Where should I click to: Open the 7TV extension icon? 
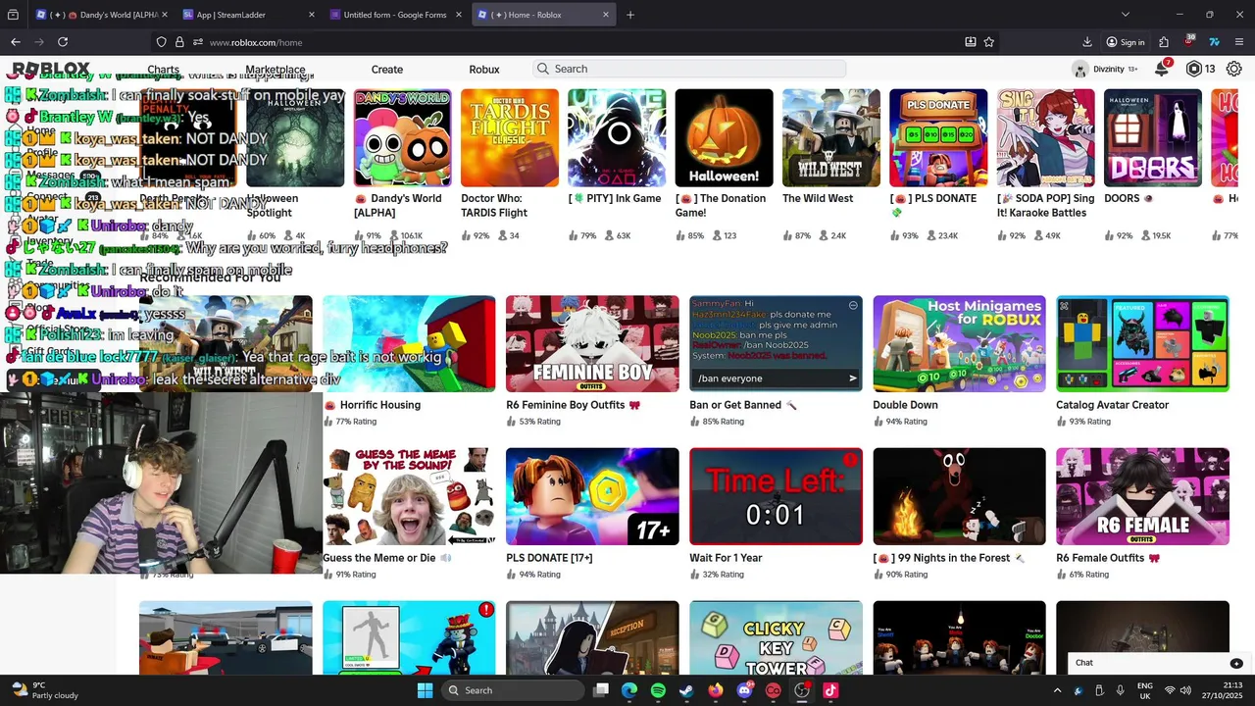coord(1214,42)
